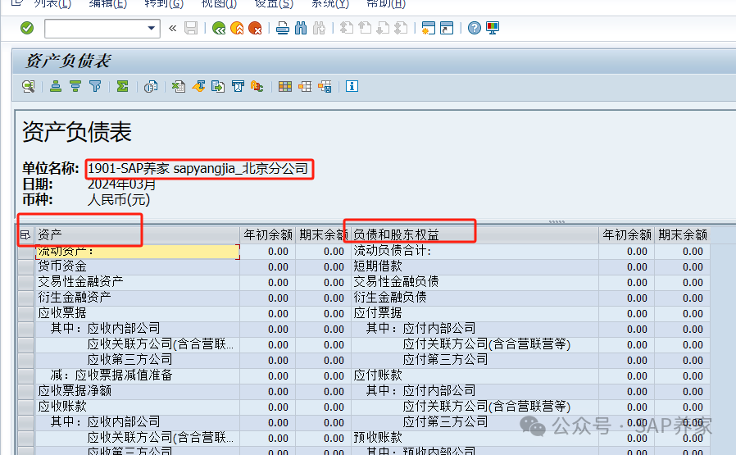Select the row selector for 应收票据净额
This screenshot has height=455, width=736.
pyautogui.click(x=25, y=391)
